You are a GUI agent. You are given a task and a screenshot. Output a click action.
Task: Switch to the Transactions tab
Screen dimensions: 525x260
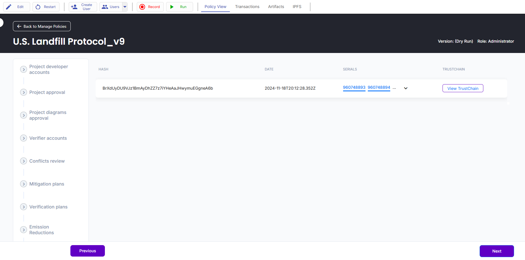coord(247,7)
